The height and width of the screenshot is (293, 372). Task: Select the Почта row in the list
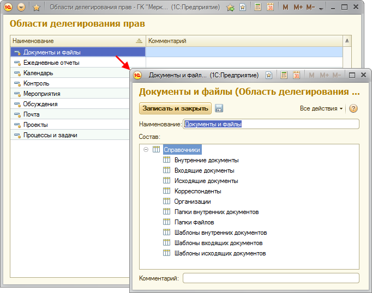31,114
